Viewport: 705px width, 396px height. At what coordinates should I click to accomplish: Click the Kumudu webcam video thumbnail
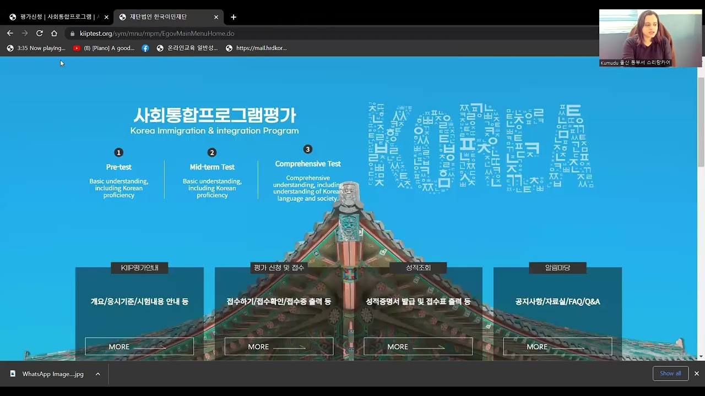tap(650, 38)
